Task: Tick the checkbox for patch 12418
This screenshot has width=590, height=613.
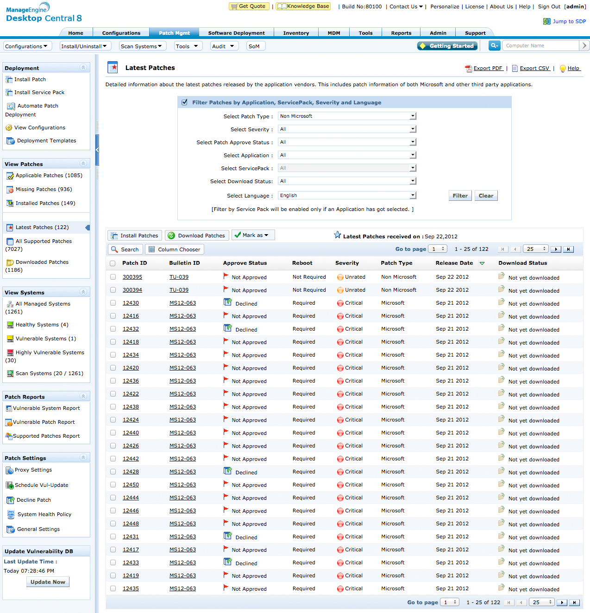Action: [113, 342]
